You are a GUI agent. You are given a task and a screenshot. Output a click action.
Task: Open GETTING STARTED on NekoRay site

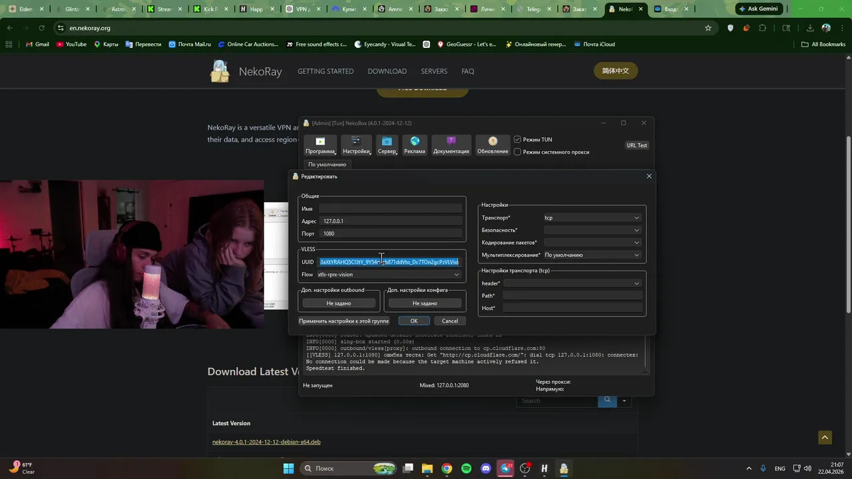tap(325, 71)
